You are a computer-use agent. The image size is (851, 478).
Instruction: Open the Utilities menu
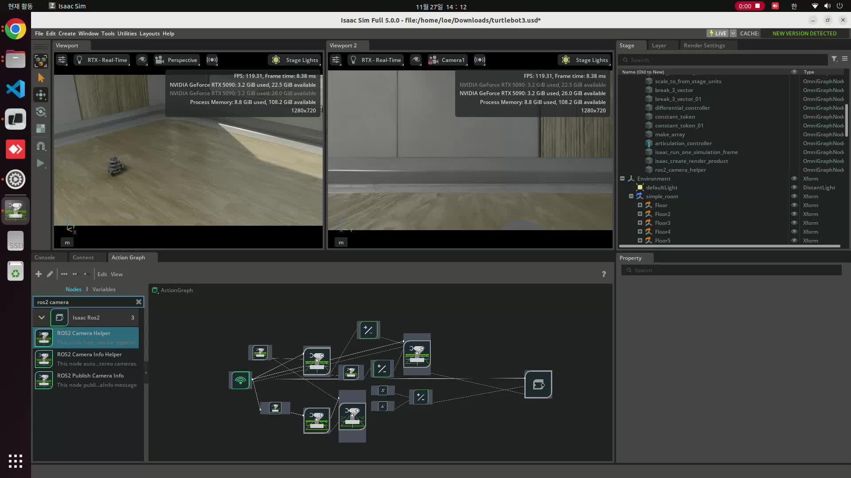(127, 34)
